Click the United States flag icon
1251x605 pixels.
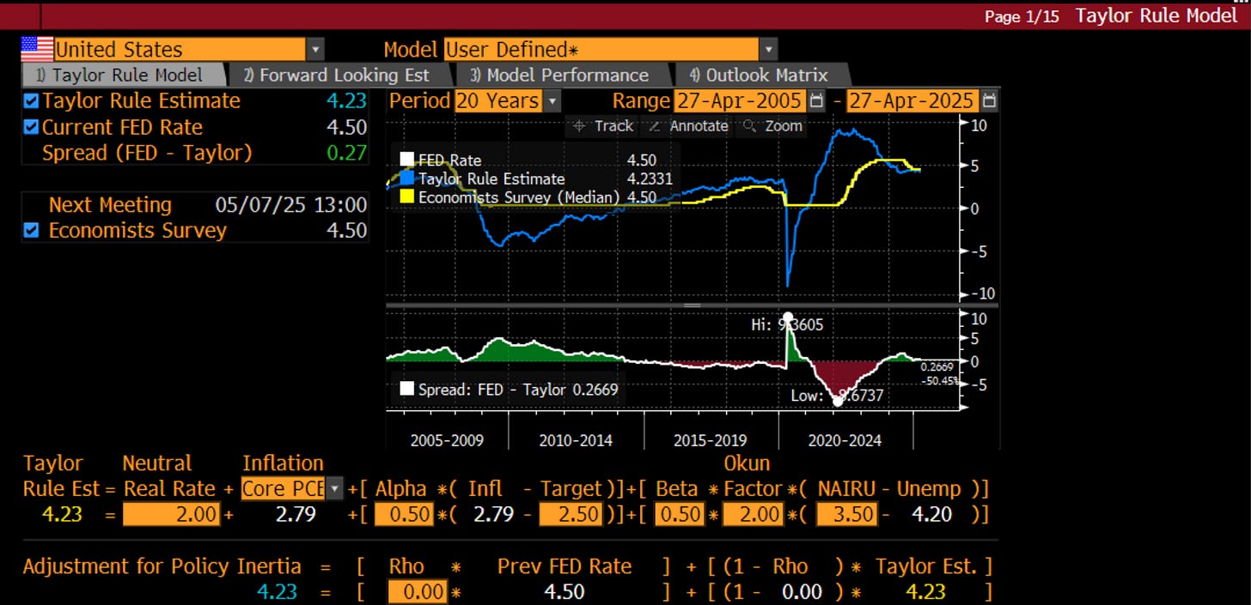point(37,49)
